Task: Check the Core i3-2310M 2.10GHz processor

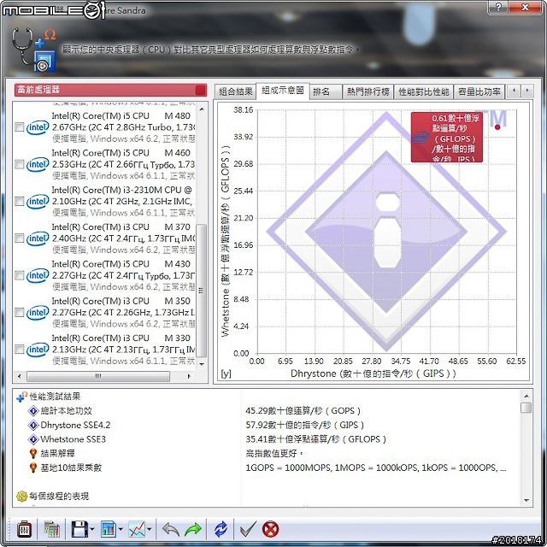Action: click(x=20, y=202)
